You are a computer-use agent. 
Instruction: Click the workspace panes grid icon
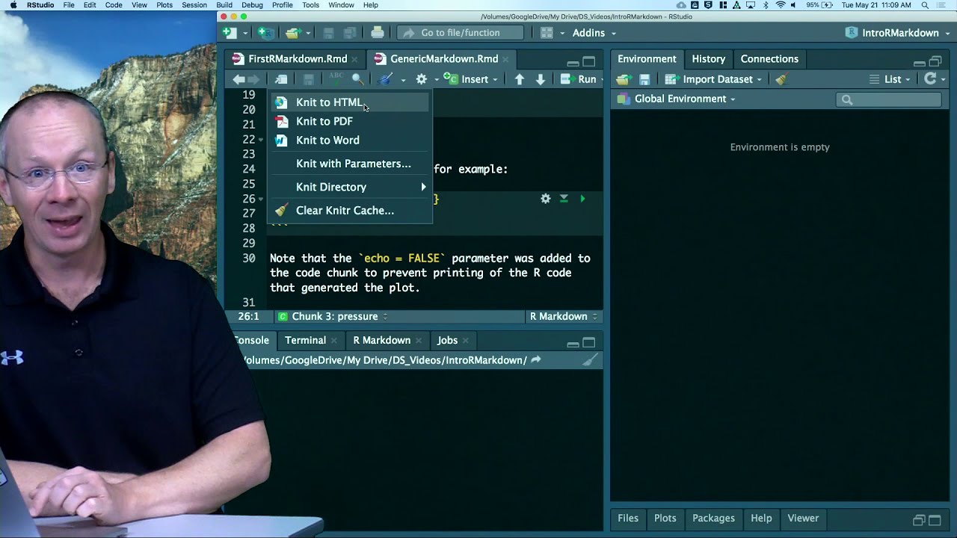click(x=547, y=33)
